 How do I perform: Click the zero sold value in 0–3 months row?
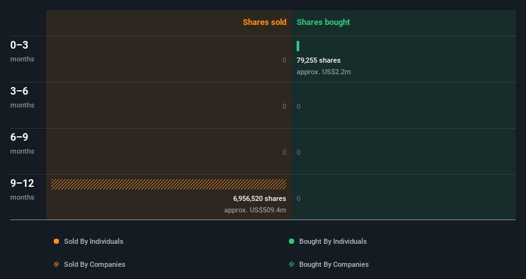tap(284, 60)
